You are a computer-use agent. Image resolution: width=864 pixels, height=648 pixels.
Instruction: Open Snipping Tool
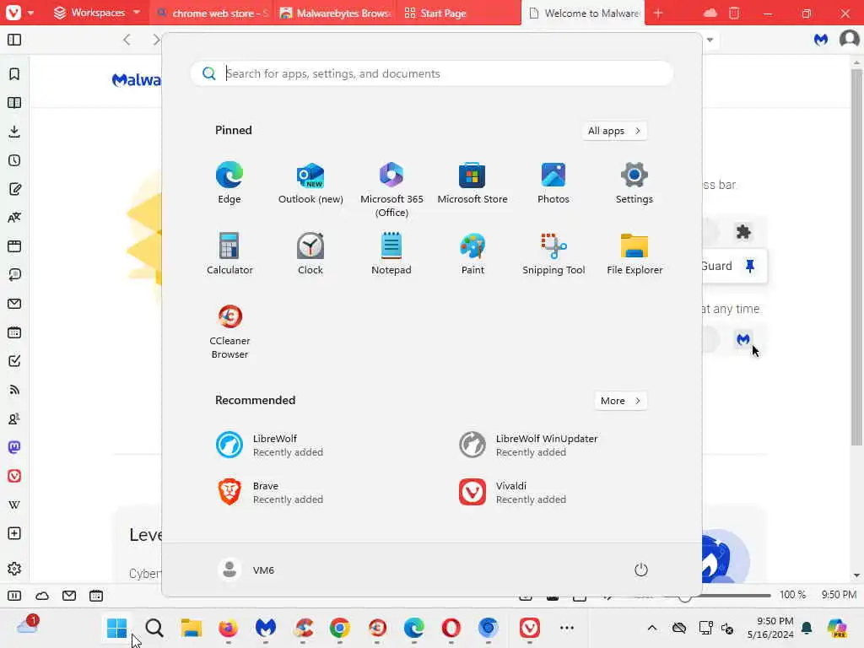[x=553, y=254]
